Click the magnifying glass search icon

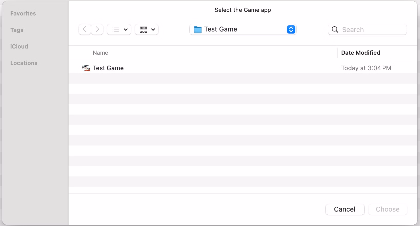point(335,30)
